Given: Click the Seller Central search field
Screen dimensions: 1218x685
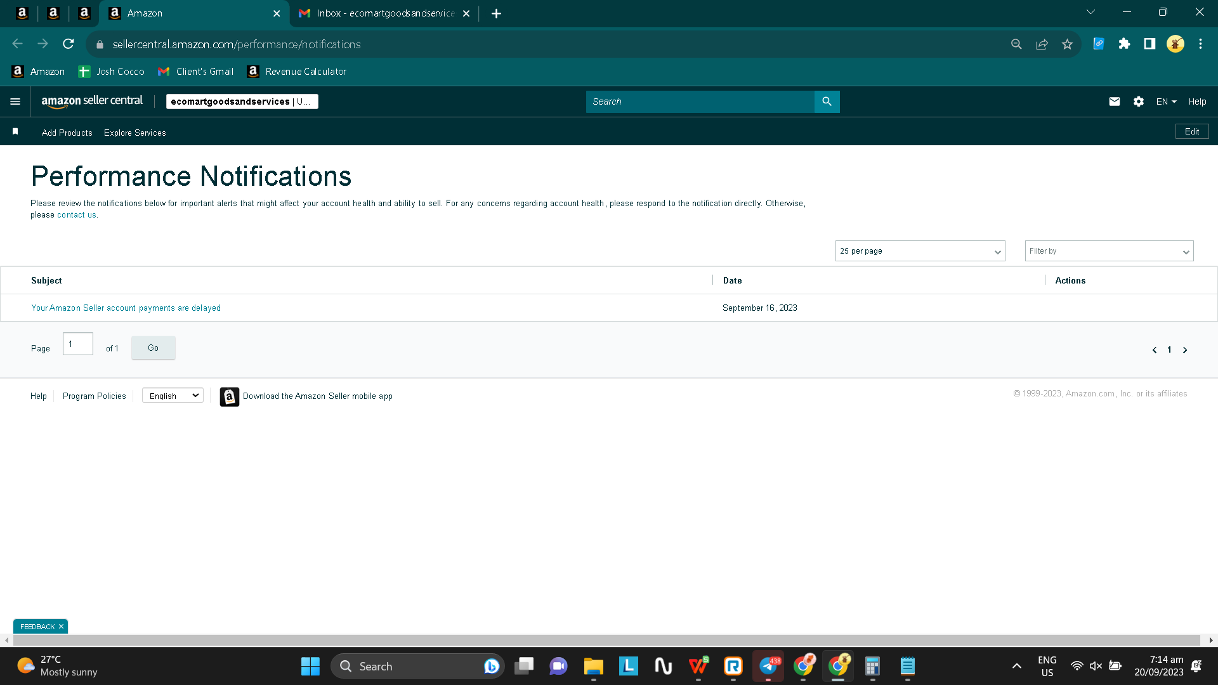Looking at the screenshot, I should click(700, 101).
